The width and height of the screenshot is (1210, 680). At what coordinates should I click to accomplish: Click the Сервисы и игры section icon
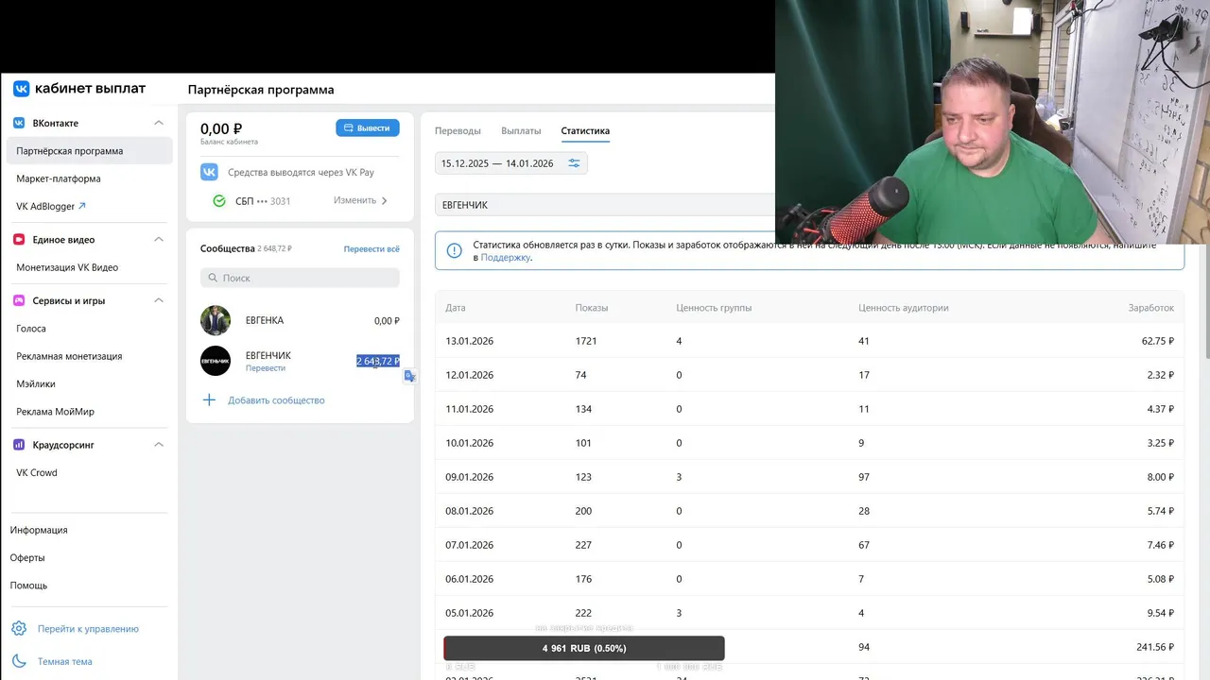[x=19, y=300]
